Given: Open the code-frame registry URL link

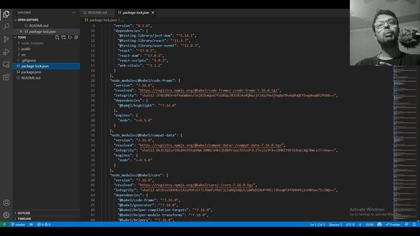Looking at the screenshot, I should coord(208,90).
